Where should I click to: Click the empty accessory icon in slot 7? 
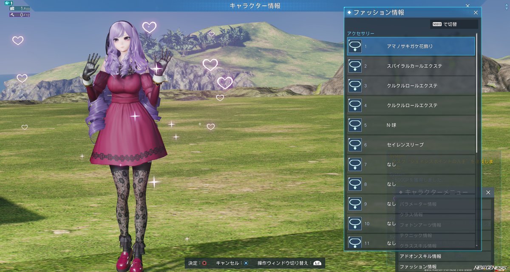355,164
